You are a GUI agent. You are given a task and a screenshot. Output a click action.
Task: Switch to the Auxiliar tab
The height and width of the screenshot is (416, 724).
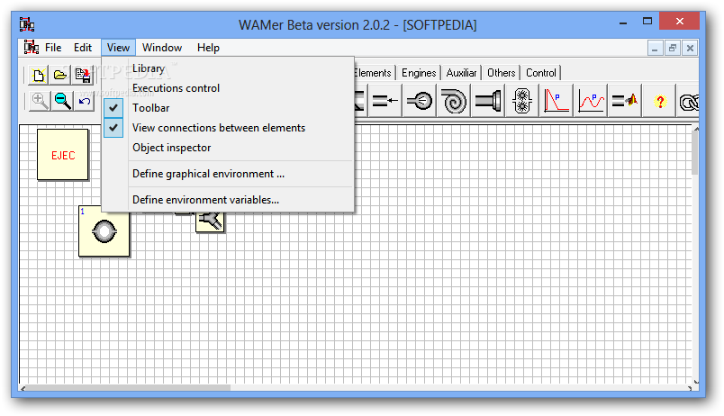coord(461,73)
